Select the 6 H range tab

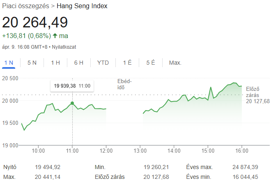(79, 63)
